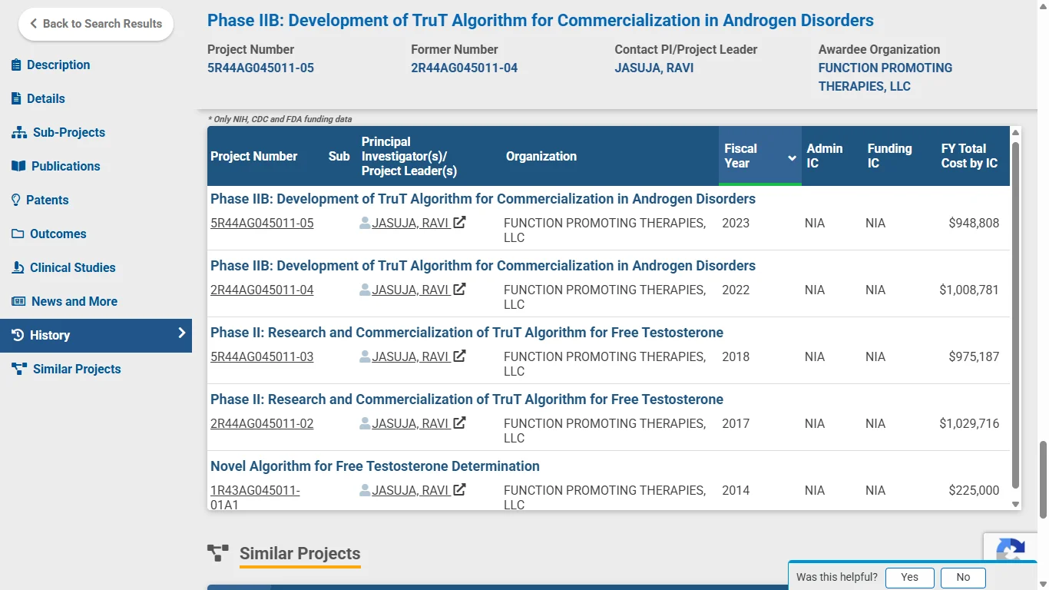The image size is (1049, 590).
Task: Click person icon beside JASUJA in 2018 row
Action: click(x=365, y=356)
